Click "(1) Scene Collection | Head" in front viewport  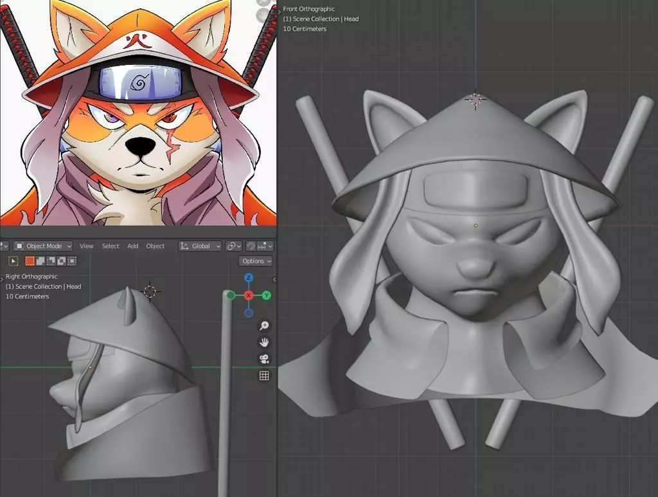(x=321, y=19)
